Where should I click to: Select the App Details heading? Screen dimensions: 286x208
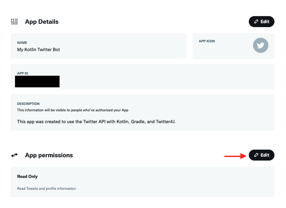pyautogui.click(x=41, y=22)
